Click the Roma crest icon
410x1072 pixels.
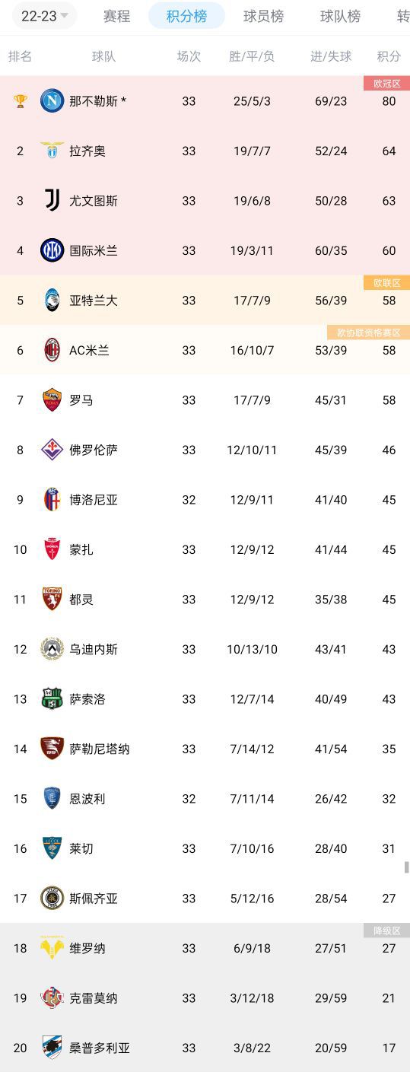(52, 400)
